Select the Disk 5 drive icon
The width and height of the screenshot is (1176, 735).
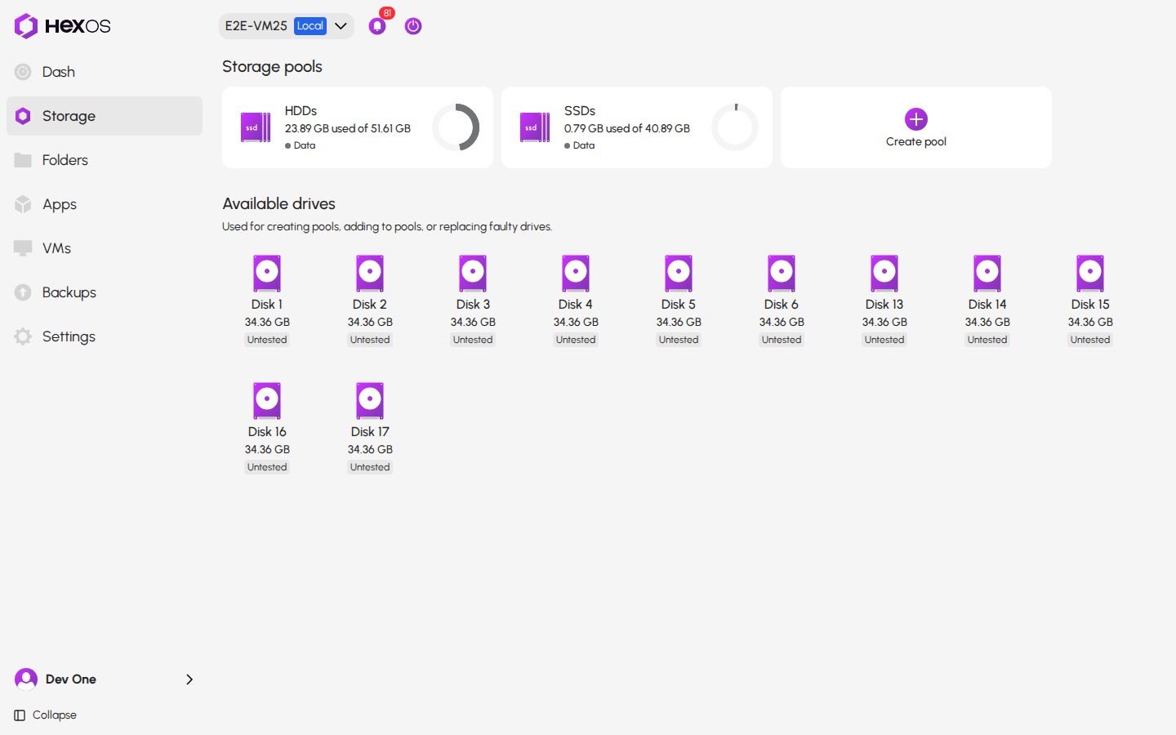pos(679,274)
